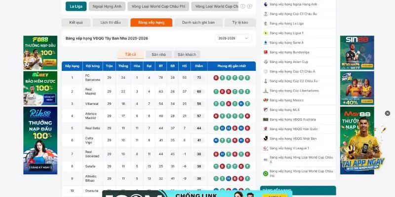Click the MLS logo icon in sidebar
This screenshot has height=197, width=395.
(266, 109)
